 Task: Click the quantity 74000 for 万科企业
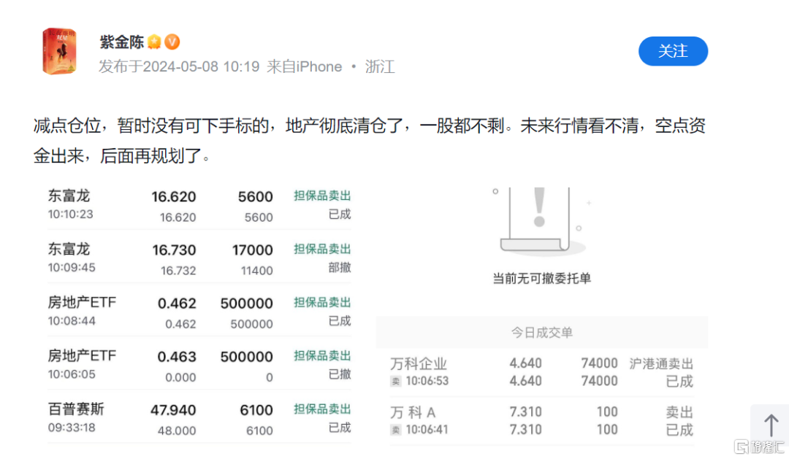(x=599, y=363)
